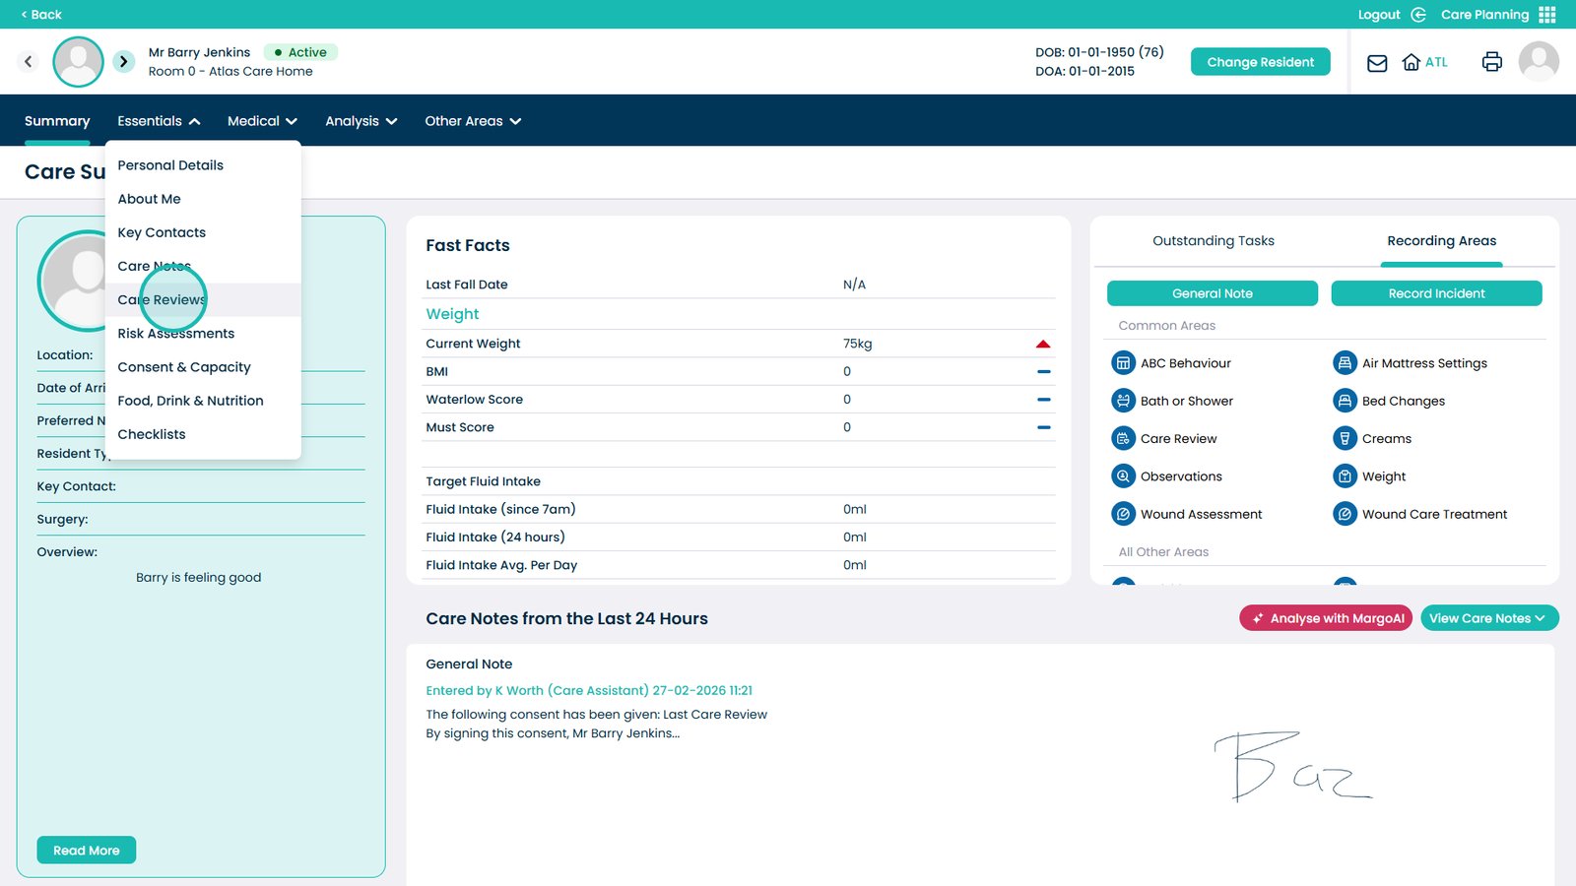Go to next resident arrow

tap(123, 62)
